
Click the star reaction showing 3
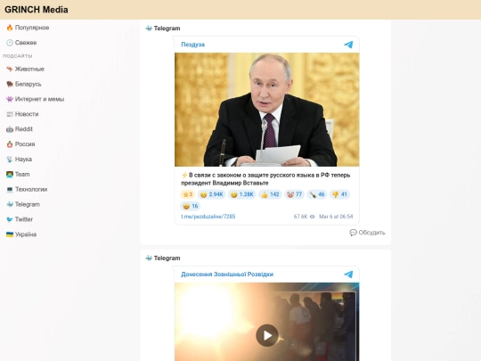point(187,194)
